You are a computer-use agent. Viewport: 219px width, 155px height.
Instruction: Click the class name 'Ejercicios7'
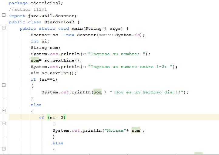[x=59, y=22]
